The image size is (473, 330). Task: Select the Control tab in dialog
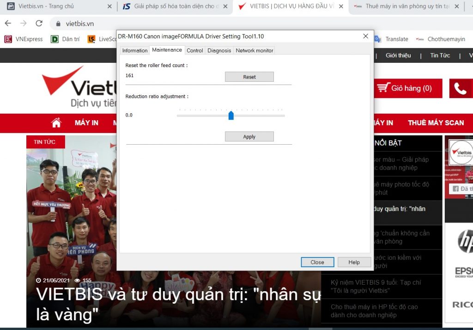point(194,50)
